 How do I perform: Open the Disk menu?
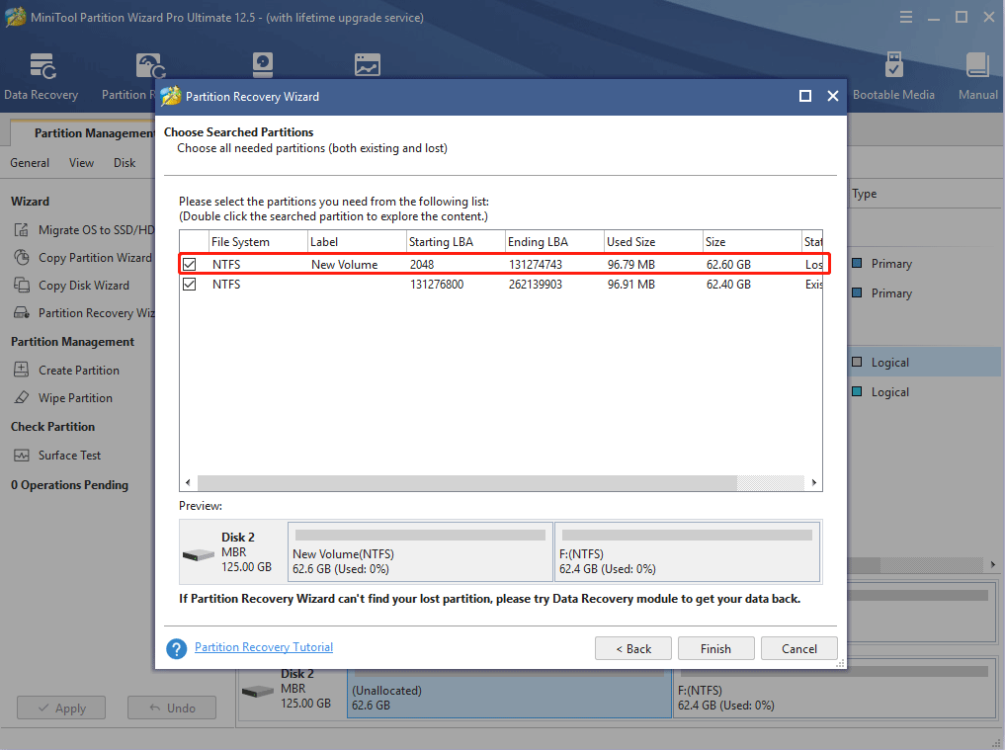(x=125, y=163)
